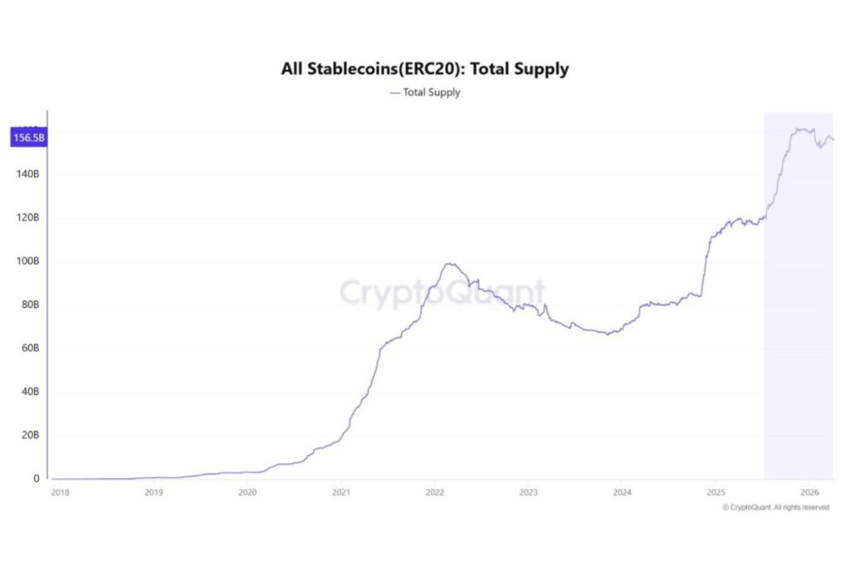Image resolution: width=850 pixels, height=566 pixels.
Task: Select the 2022 x-axis label
Action: [x=435, y=492]
